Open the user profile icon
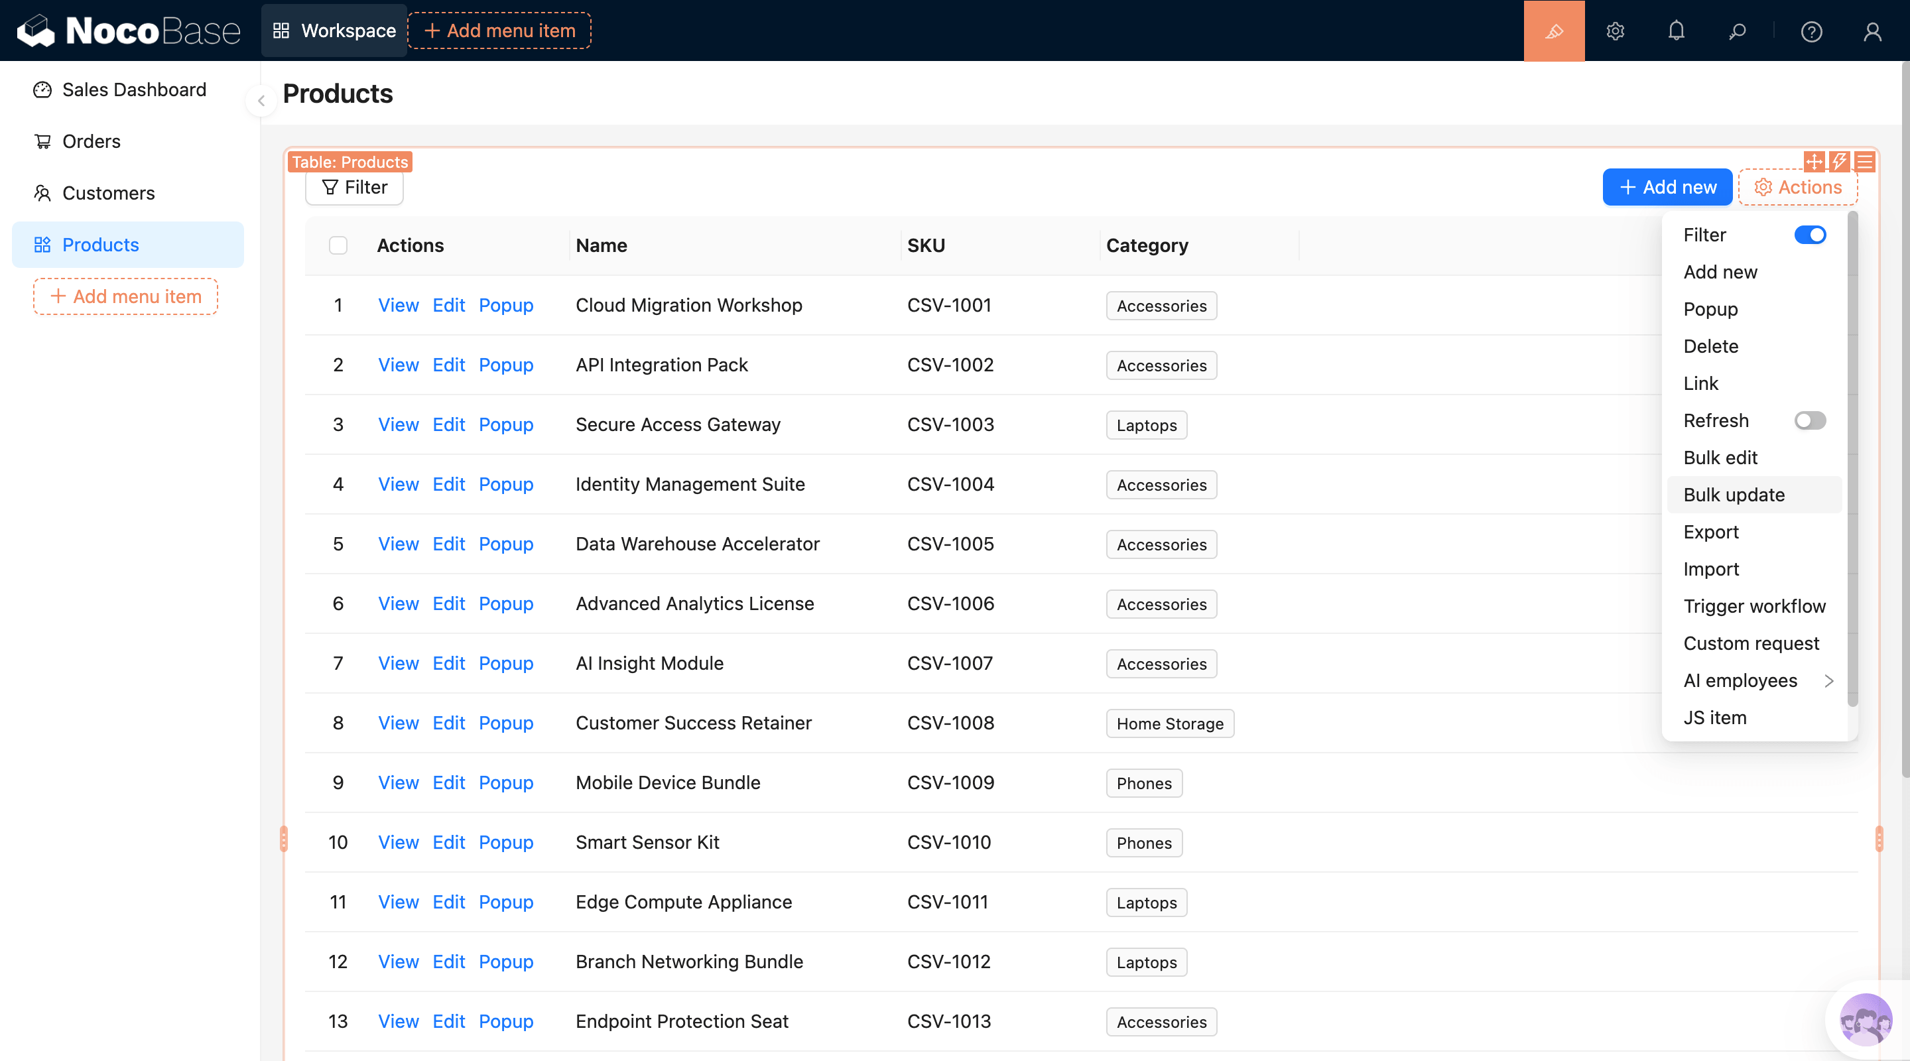1910x1061 pixels. (x=1872, y=31)
